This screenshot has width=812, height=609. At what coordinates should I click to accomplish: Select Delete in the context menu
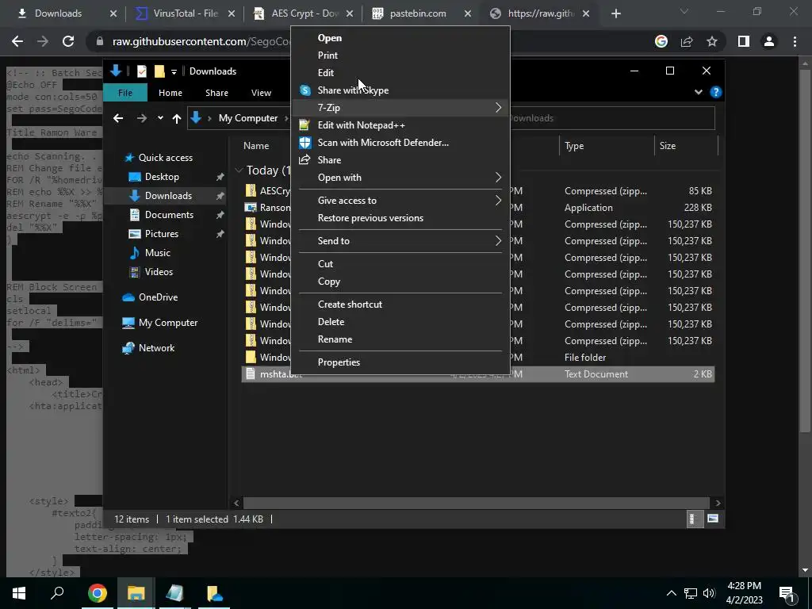pyautogui.click(x=331, y=322)
